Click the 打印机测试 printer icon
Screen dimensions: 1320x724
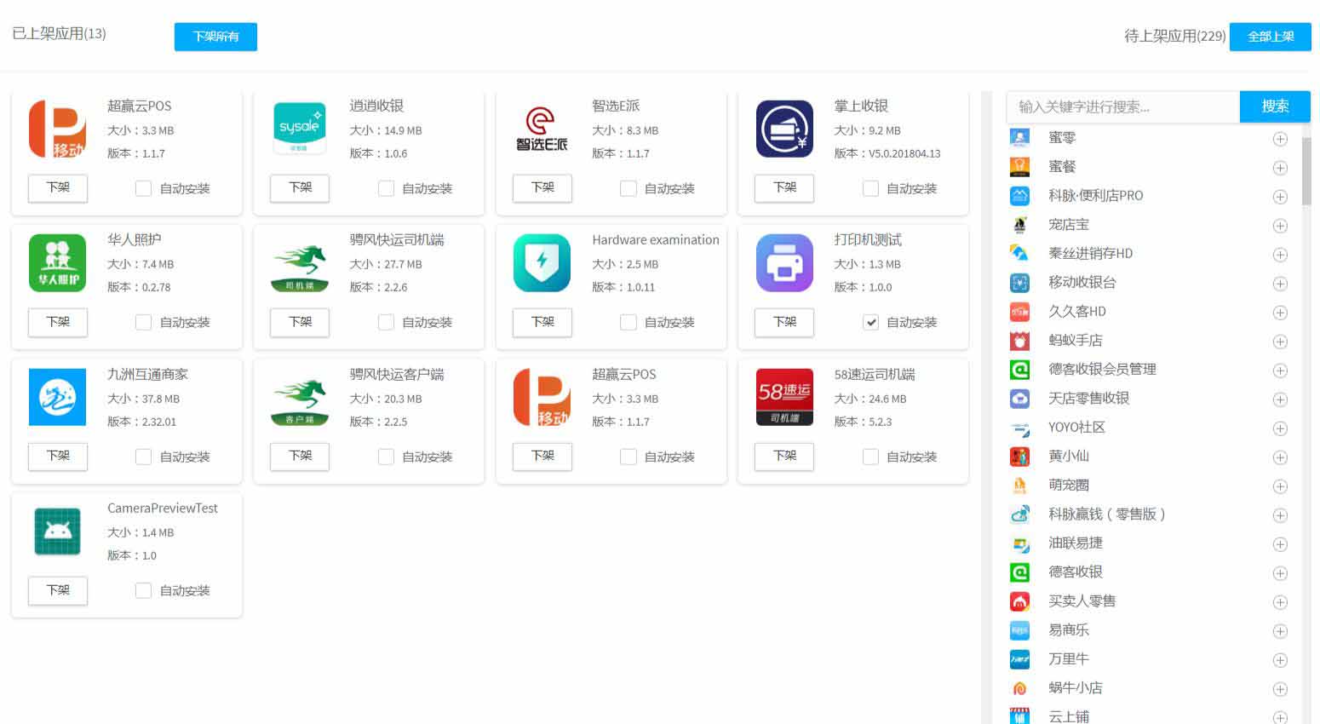pos(783,262)
